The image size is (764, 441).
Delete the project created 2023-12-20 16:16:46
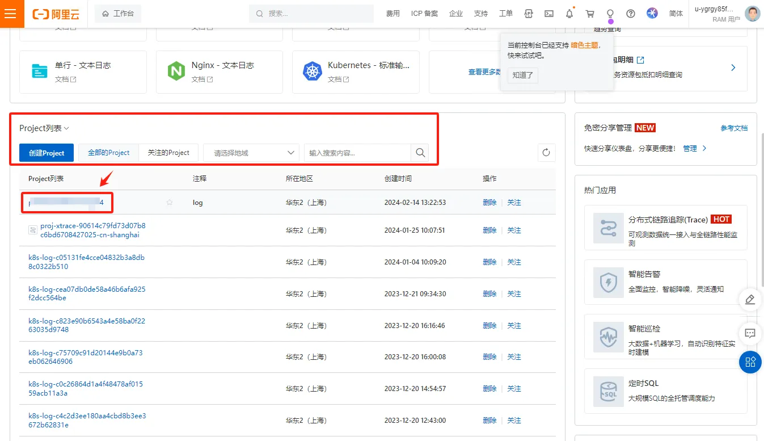pyautogui.click(x=489, y=326)
